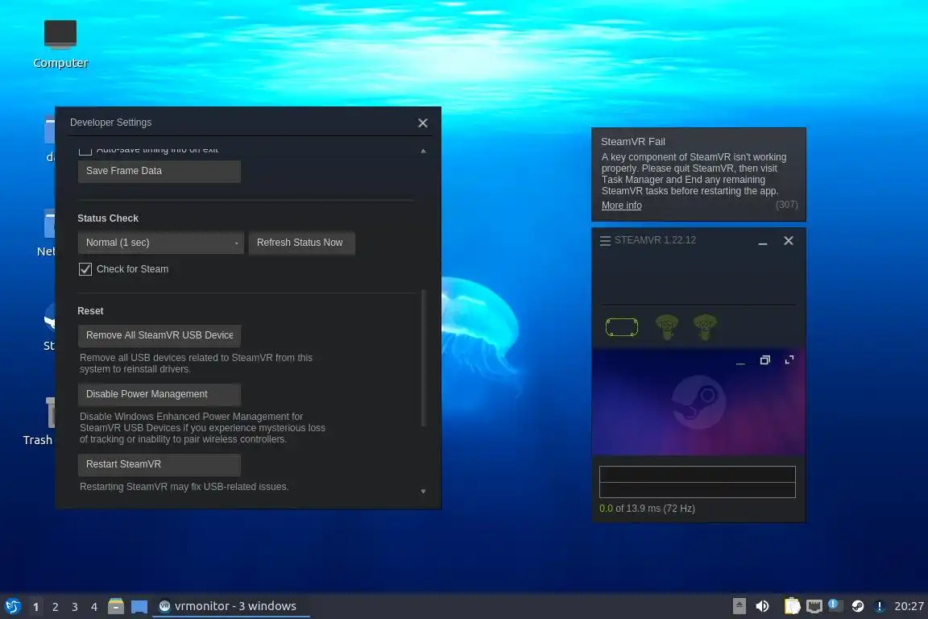The height and width of the screenshot is (619, 928).
Task: Open the Normal (1 sec) status check dropdown
Action: pos(161,243)
